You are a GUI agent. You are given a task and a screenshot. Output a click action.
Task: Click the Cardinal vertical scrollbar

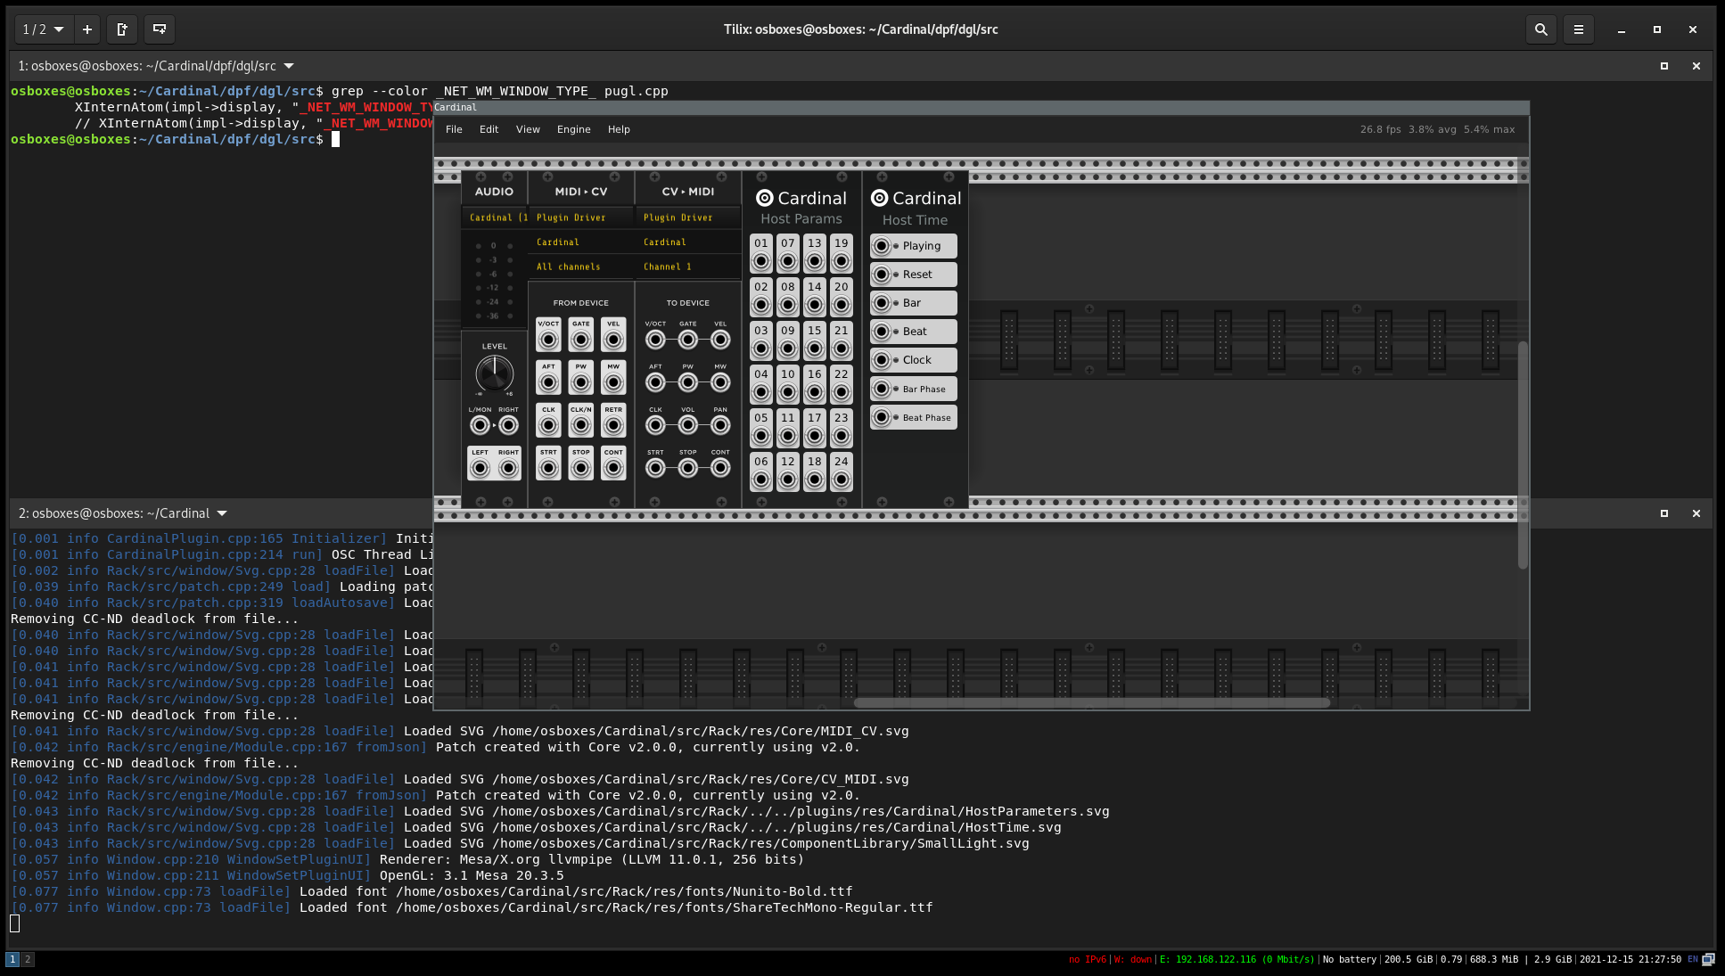point(1523,455)
